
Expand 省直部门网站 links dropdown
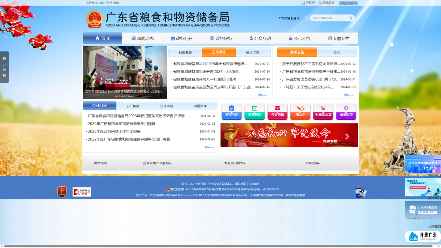tap(235, 163)
